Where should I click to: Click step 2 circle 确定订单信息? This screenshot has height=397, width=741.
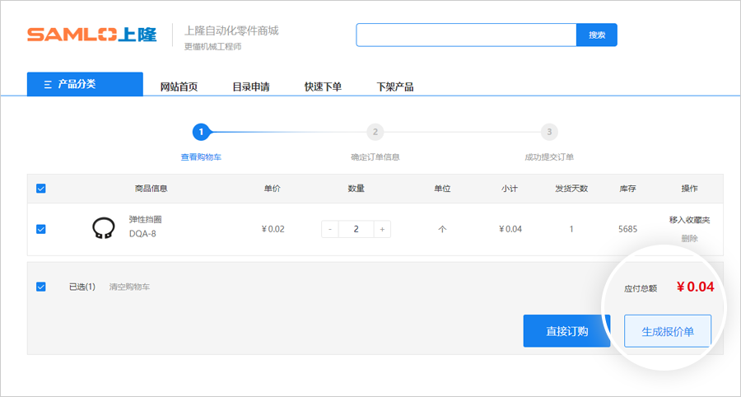(375, 132)
